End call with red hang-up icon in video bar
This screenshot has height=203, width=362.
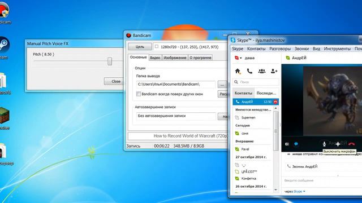(352, 144)
